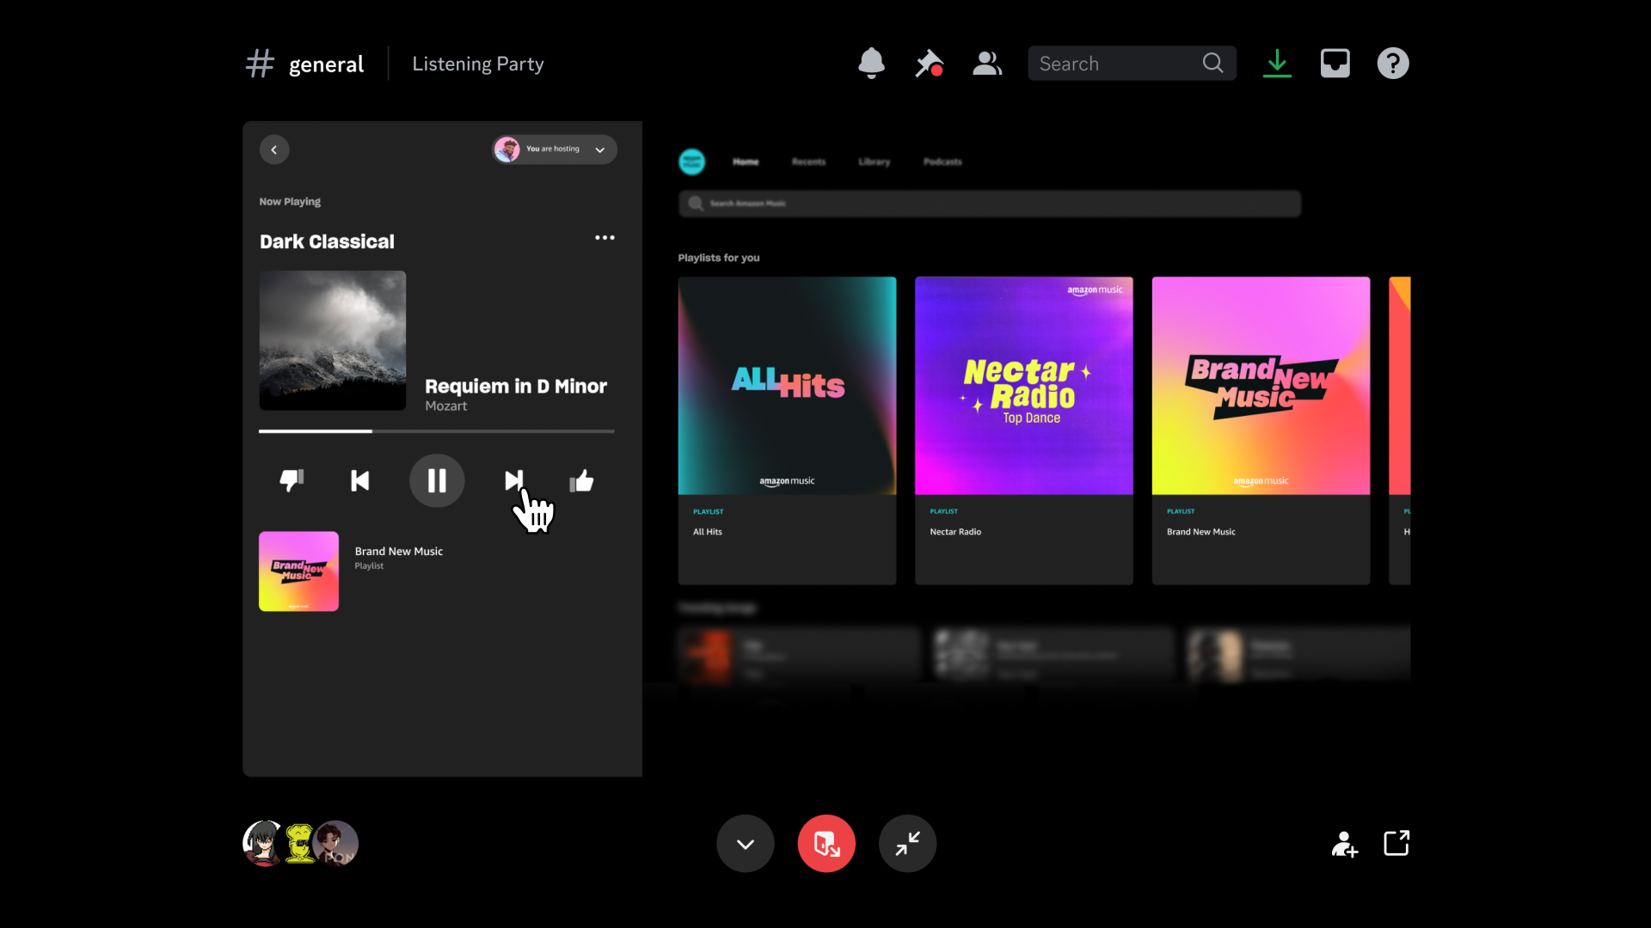Open the partially visible fourth playlist card

pos(1400,430)
